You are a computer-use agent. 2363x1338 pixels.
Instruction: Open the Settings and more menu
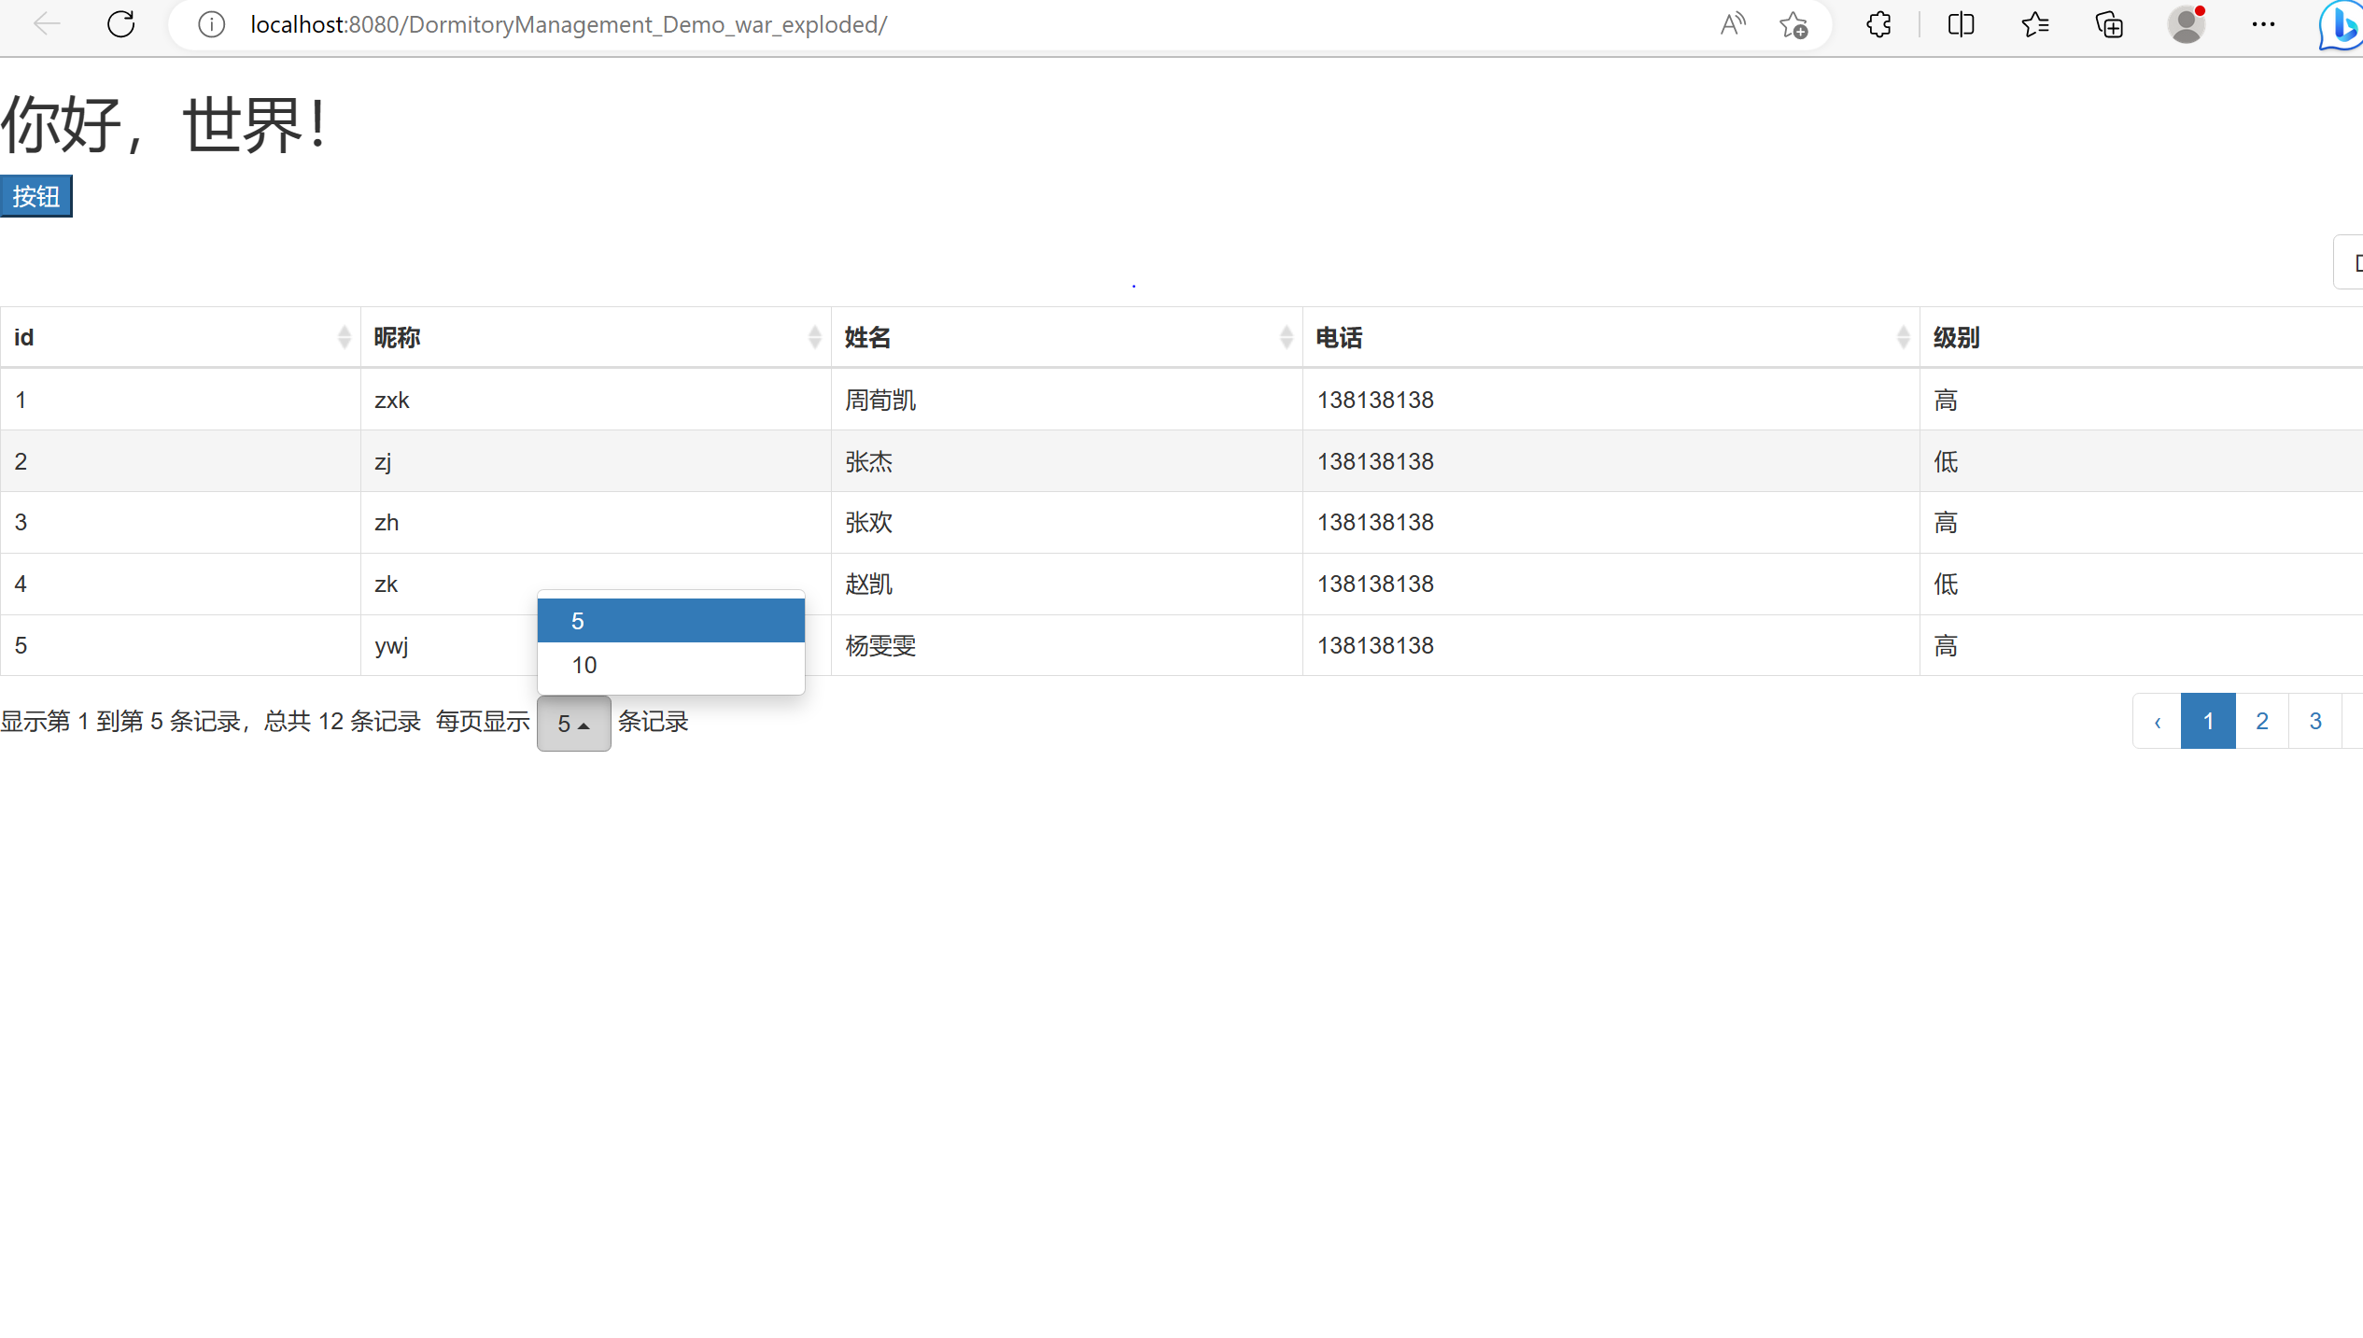[x=2263, y=24]
